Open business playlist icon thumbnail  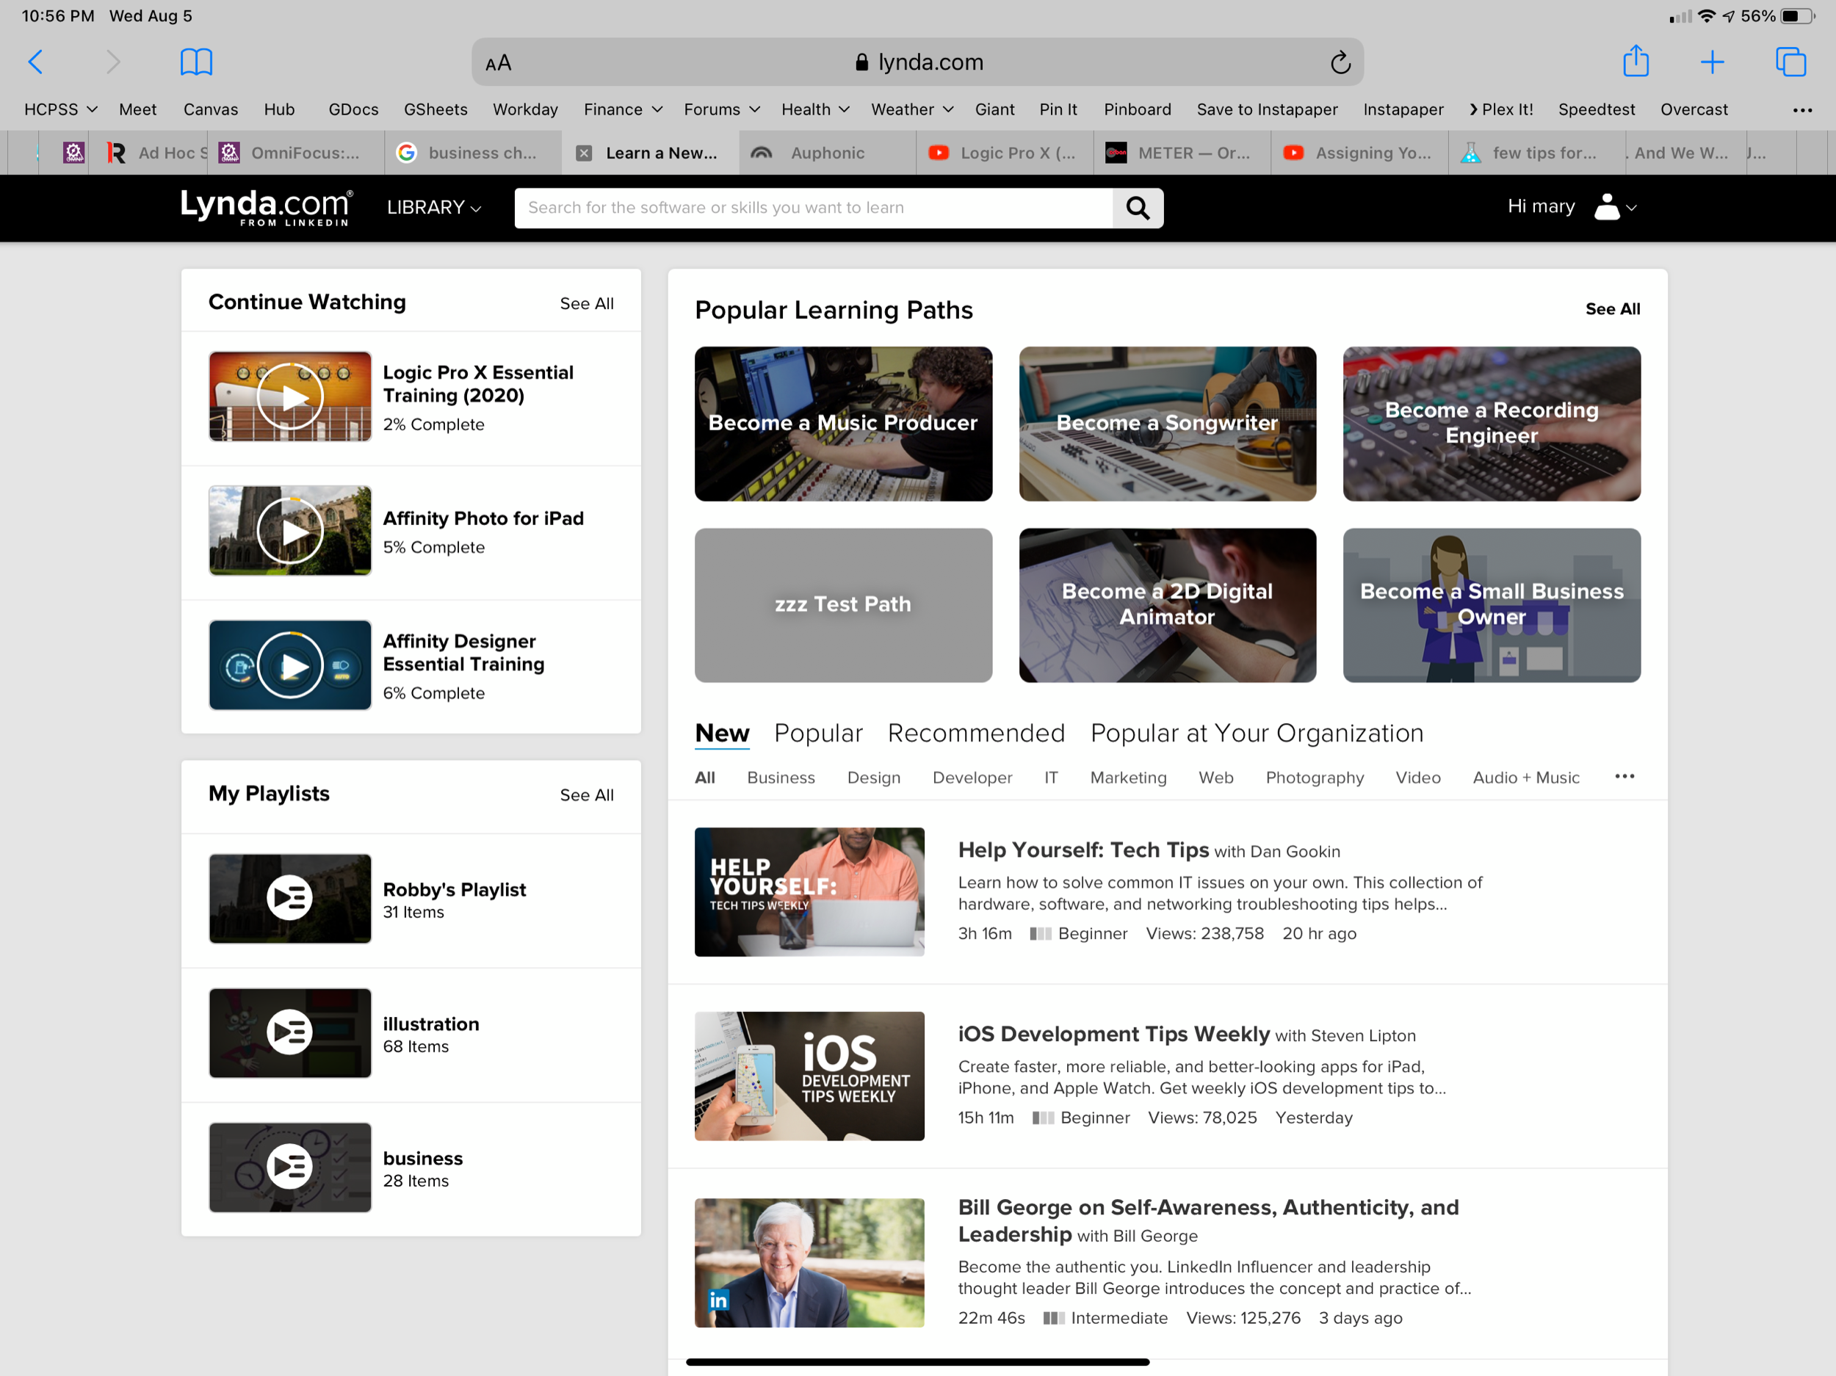(x=289, y=1167)
